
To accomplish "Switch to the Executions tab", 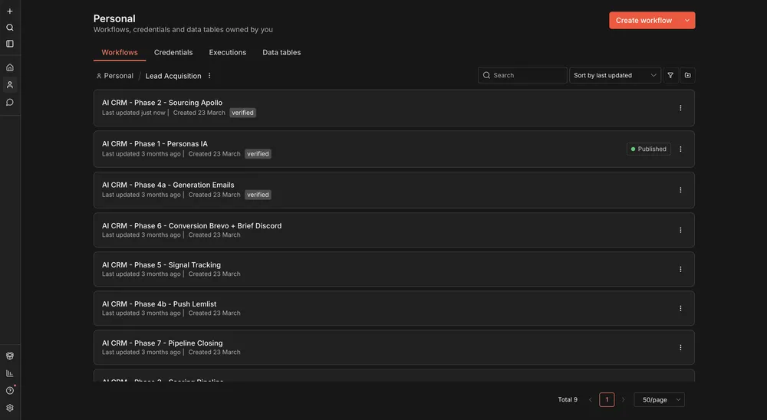I will click(x=228, y=52).
